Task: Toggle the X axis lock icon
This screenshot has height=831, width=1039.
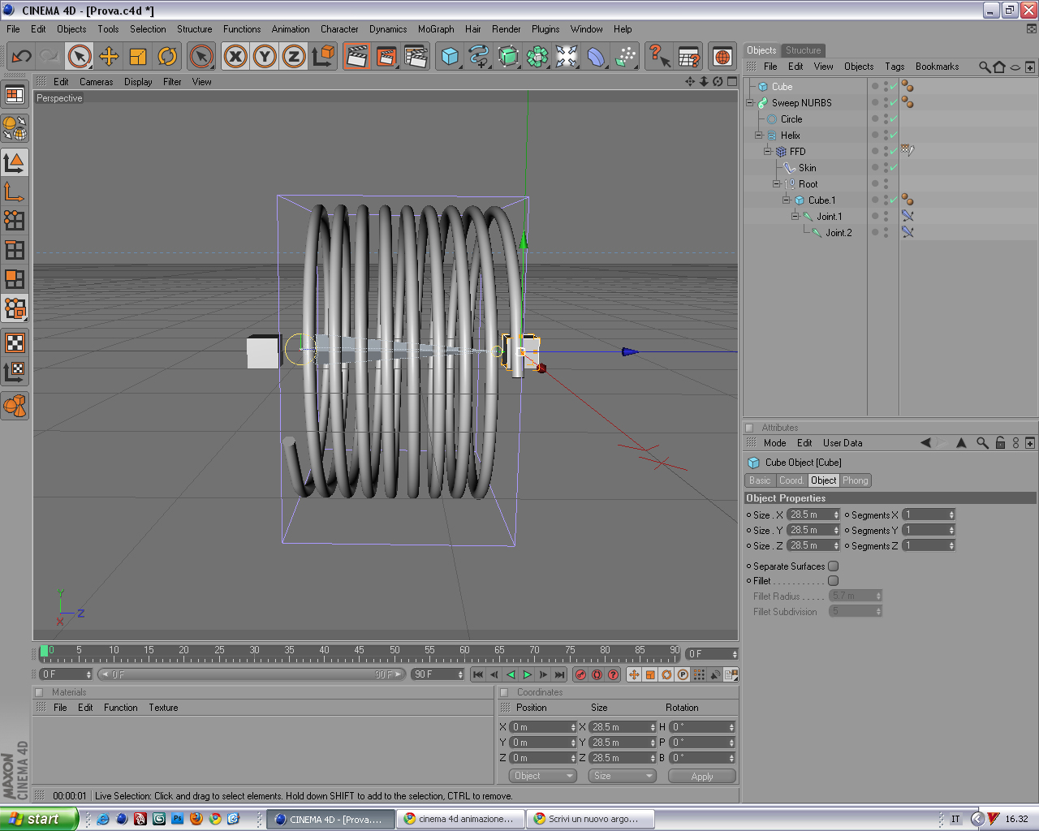Action: (x=235, y=56)
